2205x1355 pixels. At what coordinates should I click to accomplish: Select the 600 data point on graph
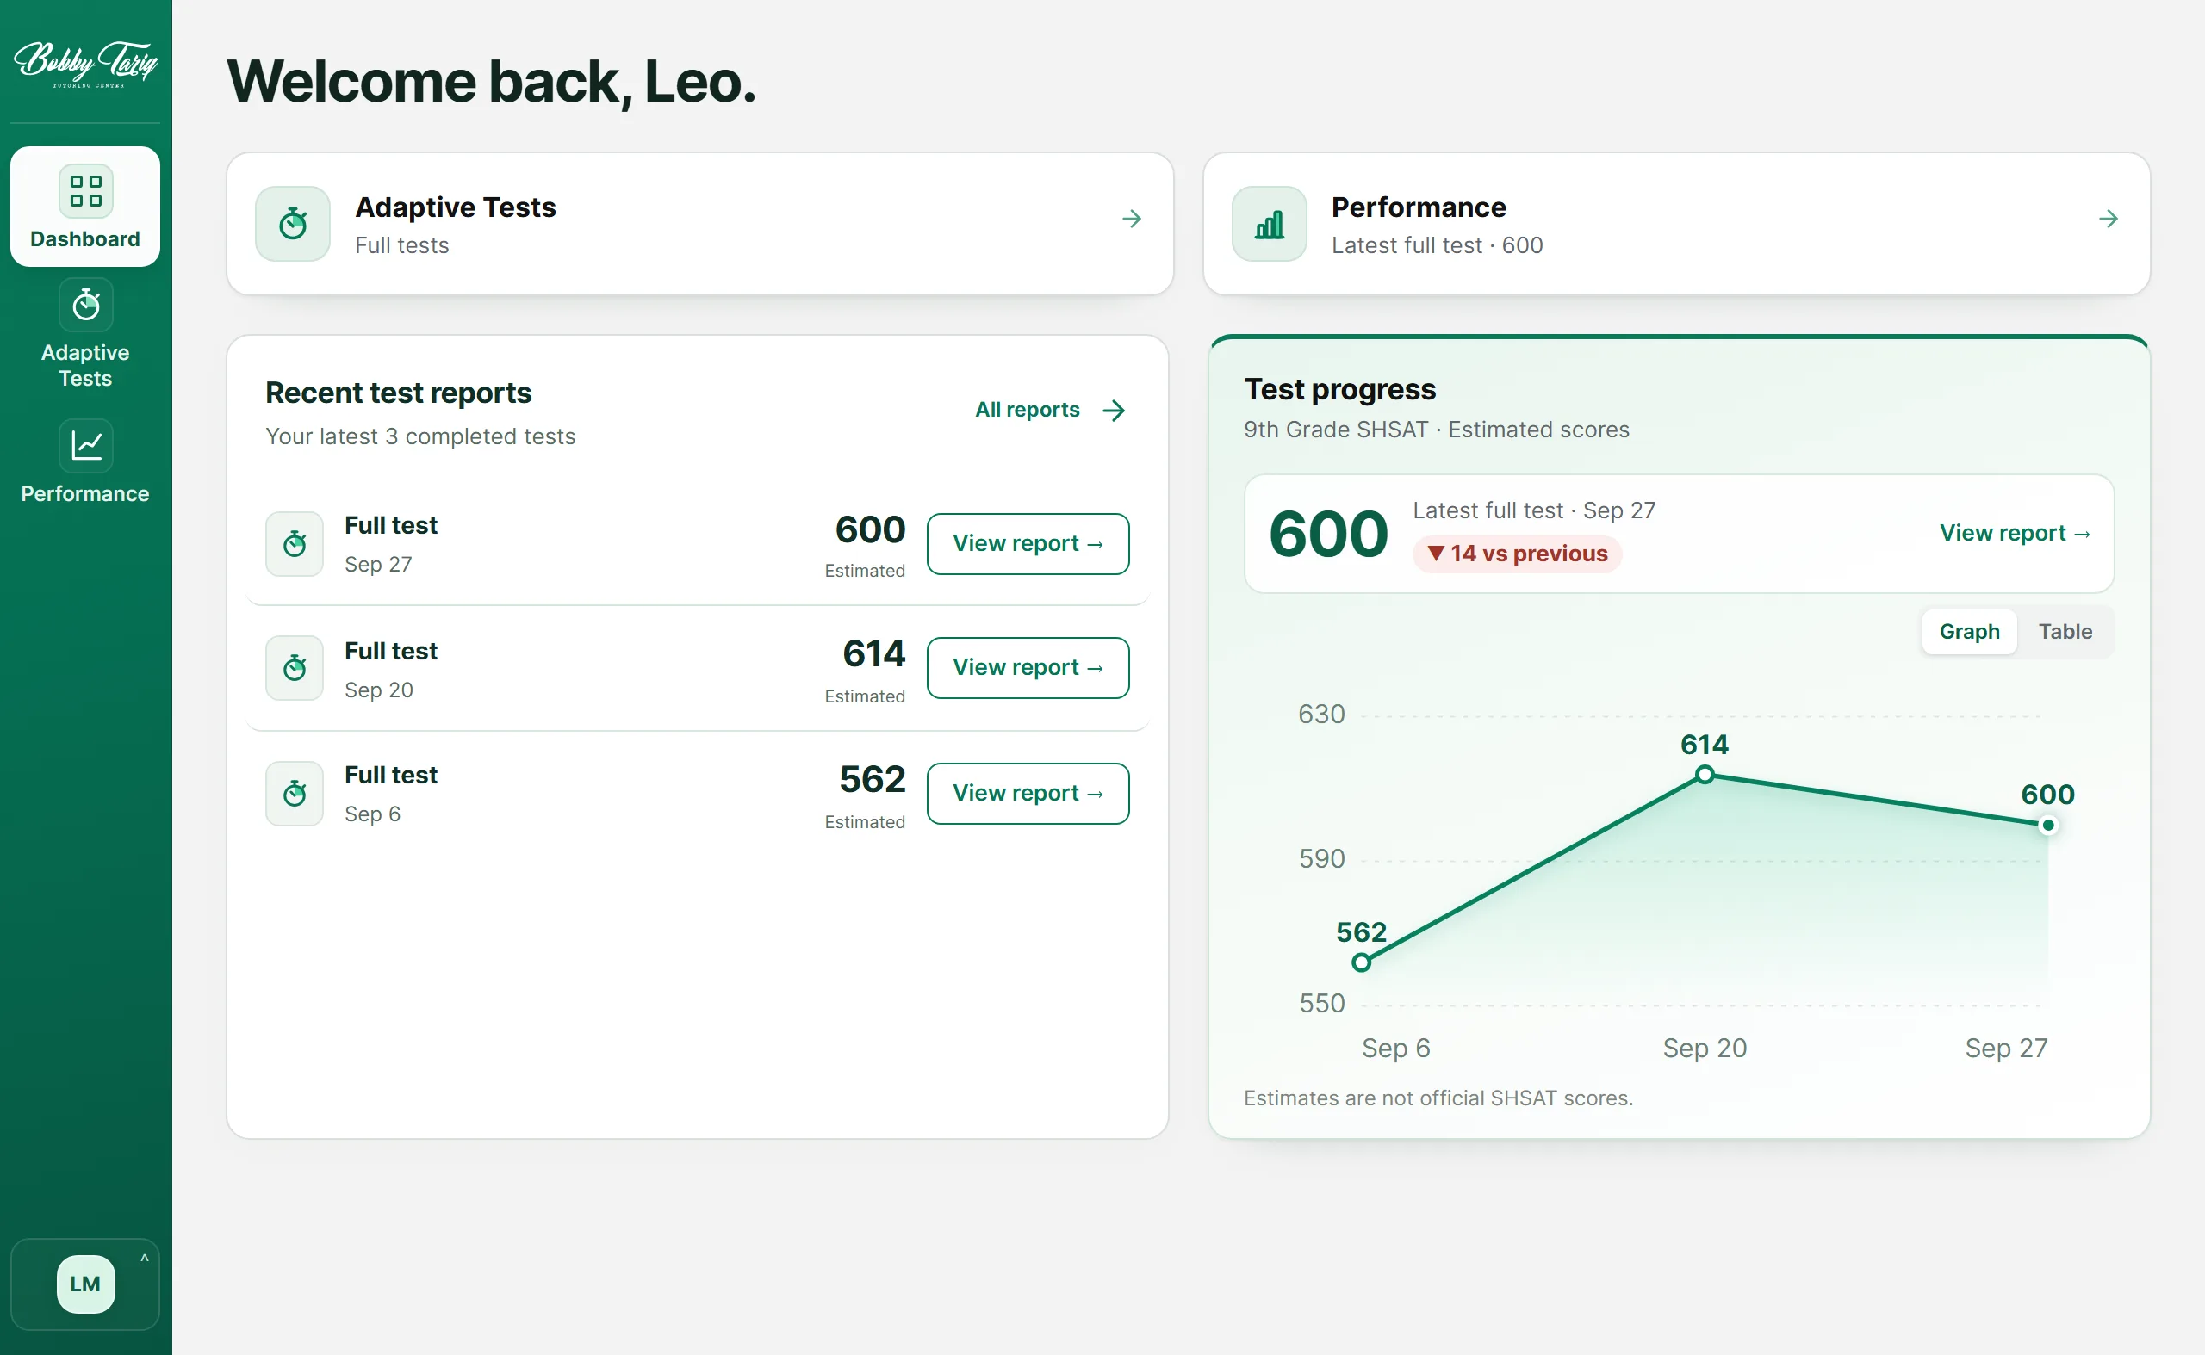coord(2047,826)
